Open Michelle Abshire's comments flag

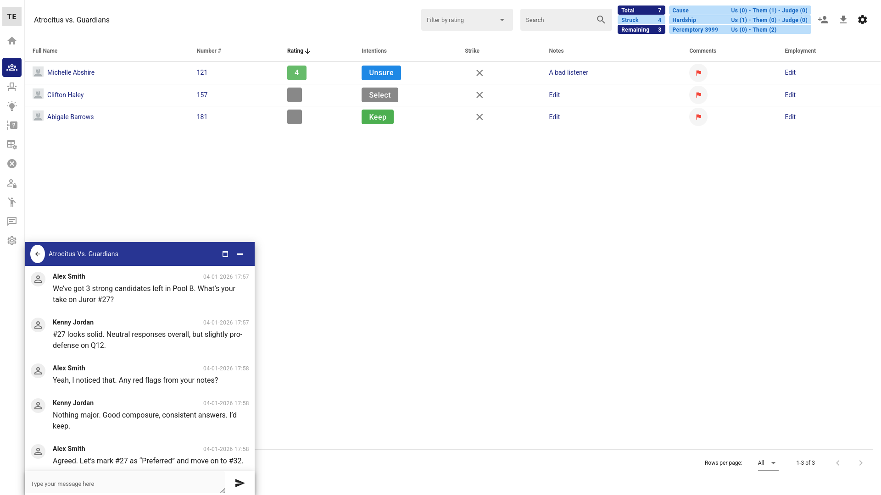click(698, 73)
